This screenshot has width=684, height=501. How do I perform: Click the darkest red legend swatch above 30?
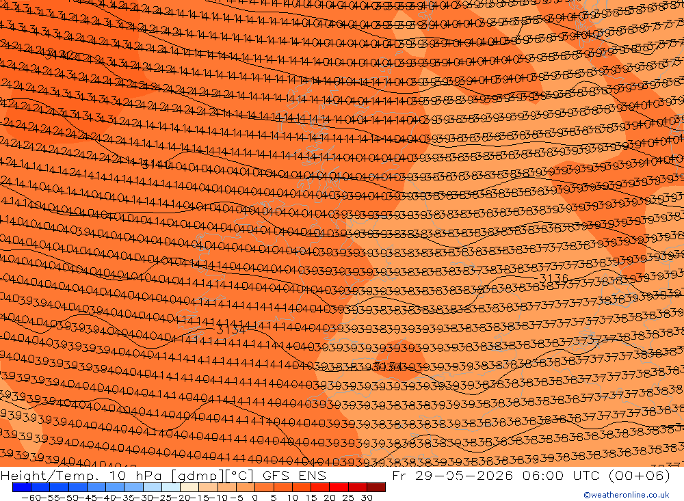tap(376, 487)
